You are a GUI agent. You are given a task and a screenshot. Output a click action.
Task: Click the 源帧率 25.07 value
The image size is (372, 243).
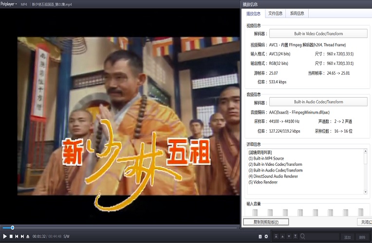coord(273,73)
